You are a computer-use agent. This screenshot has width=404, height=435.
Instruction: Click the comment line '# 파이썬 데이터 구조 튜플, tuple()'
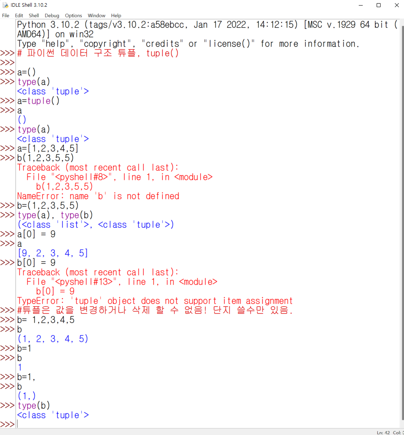pyautogui.click(x=98, y=53)
